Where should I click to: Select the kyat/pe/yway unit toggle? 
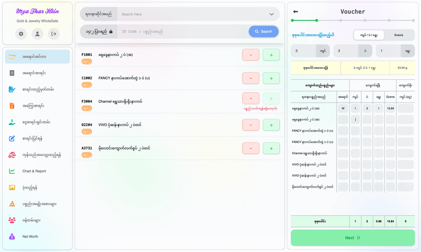click(x=369, y=35)
